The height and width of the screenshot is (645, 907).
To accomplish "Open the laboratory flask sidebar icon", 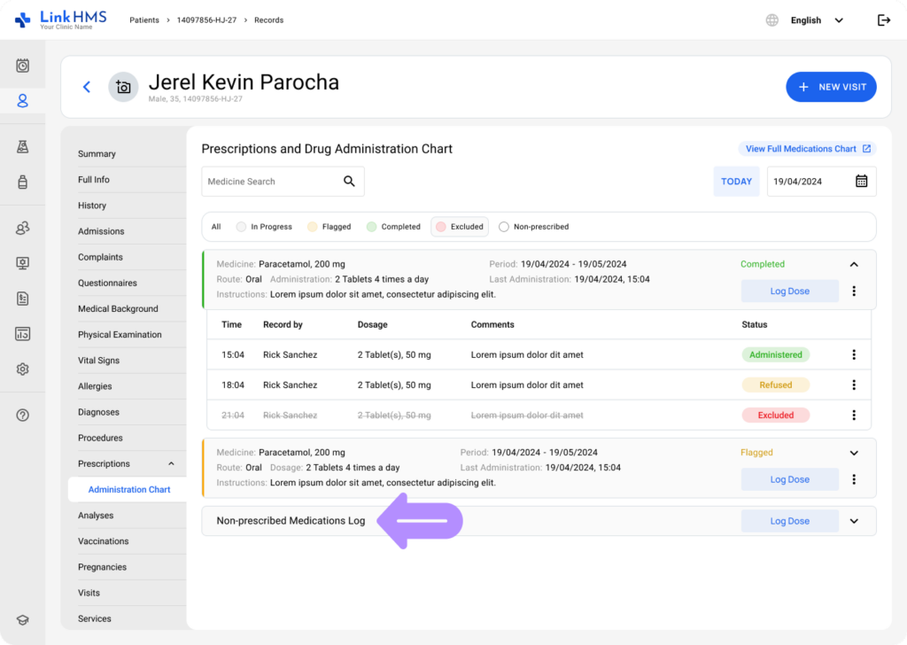I will (23, 147).
